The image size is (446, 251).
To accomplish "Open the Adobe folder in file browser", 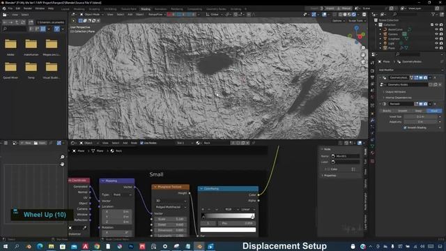I will coord(11,47).
